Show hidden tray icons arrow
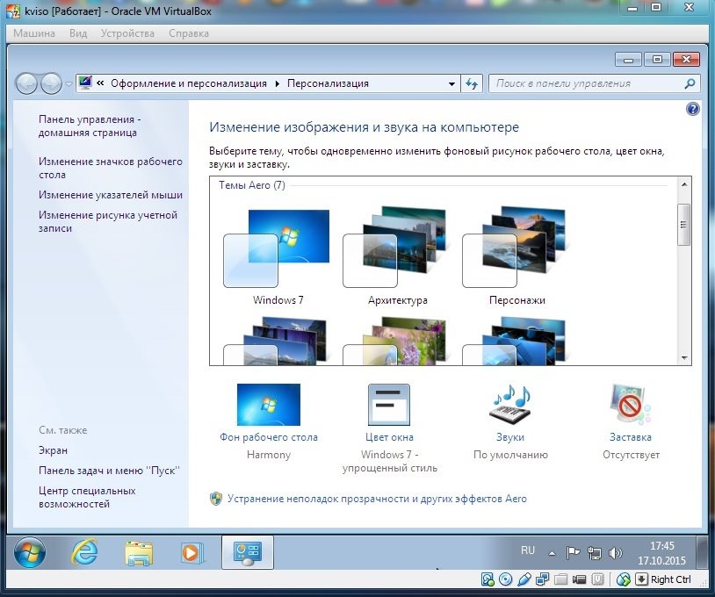Viewport: 715px width, 597px height. 552,553
